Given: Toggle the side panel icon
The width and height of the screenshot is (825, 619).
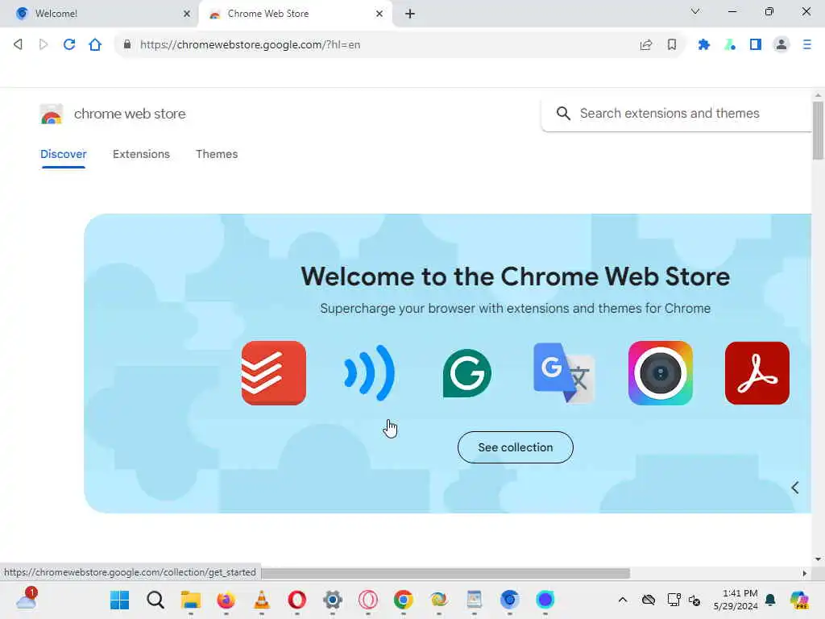Looking at the screenshot, I should click(756, 45).
